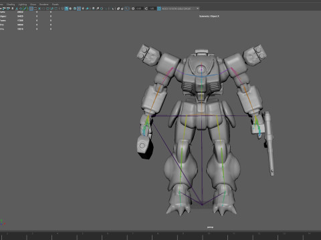Click the Lock Camera icon

coord(4,9)
